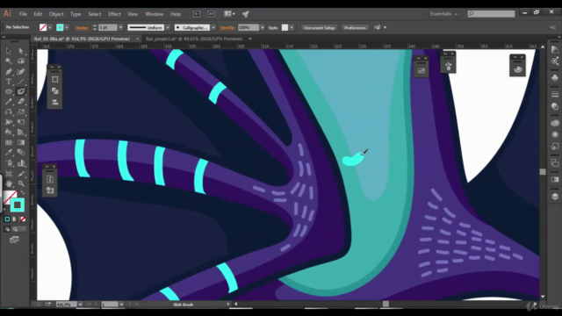562x316 pixels.
Task: Click the GPU performance rocket icon
Action: pyautogui.click(x=246, y=14)
